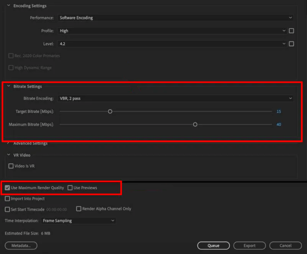The width and height of the screenshot is (307, 254).
Task: Collapse the Encoding Settings section
Action: (9, 6)
